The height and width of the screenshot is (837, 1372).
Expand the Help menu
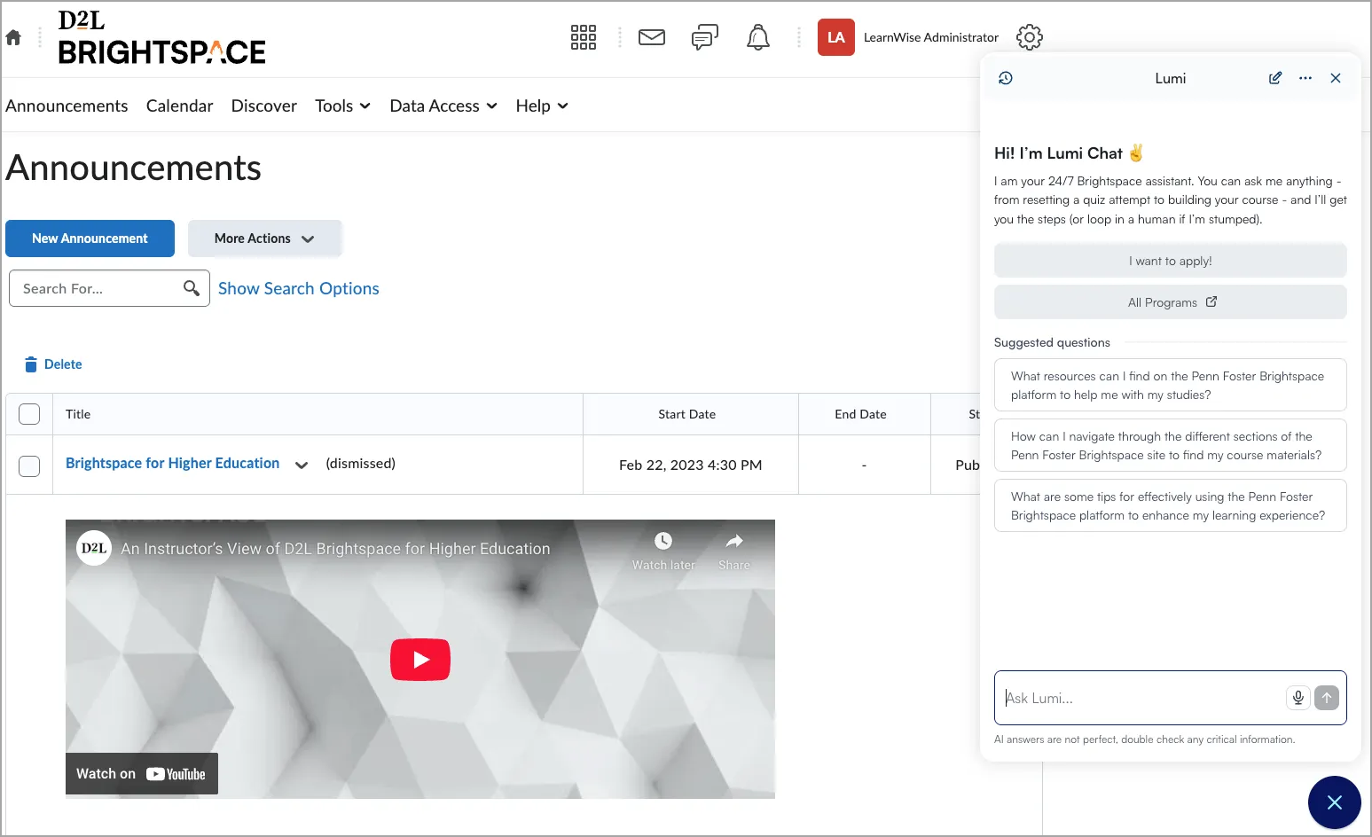[542, 106]
